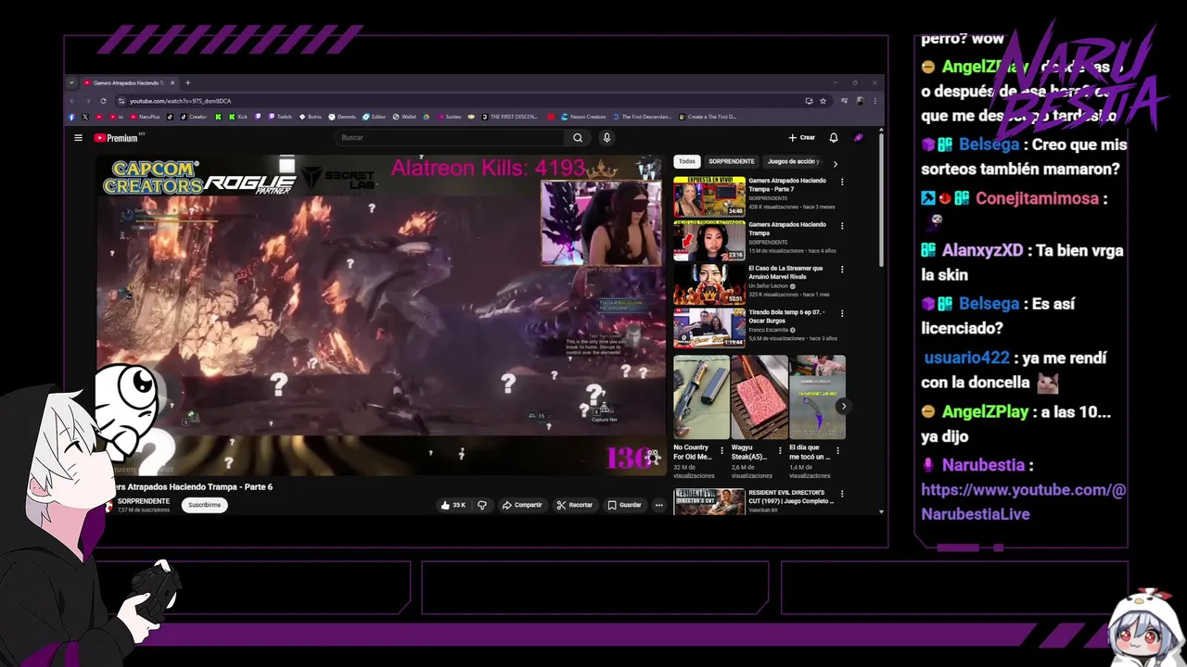This screenshot has height=667, width=1187.
Task: Open the El día que me tocó short
Action: 817,397
